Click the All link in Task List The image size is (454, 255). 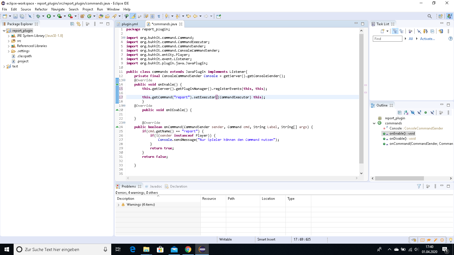click(x=411, y=39)
